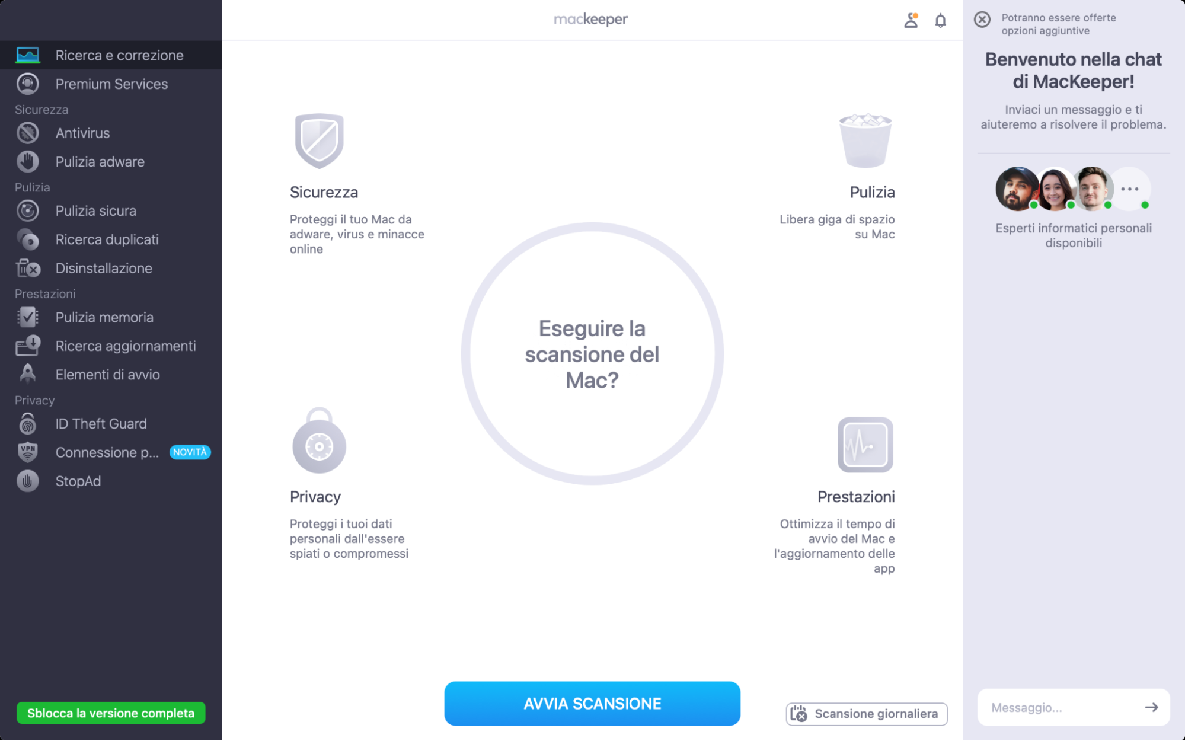The image size is (1185, 741).
Task: Select Ricerca aggiornamenti
Action: click(125, 346)
